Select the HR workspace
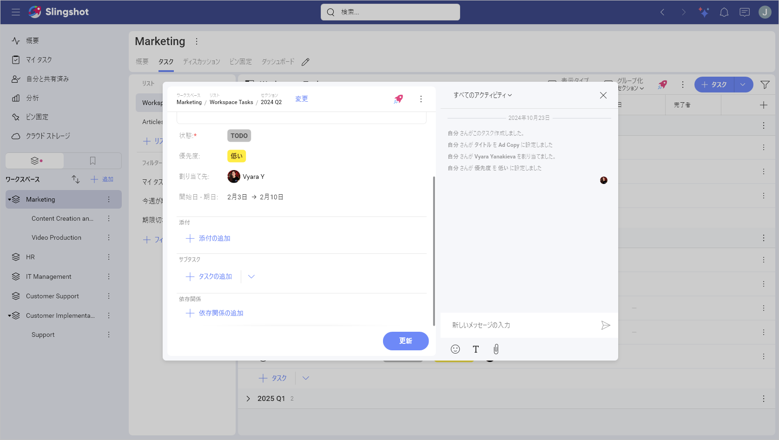The height and width of the screenshot is (440, 779). point(30,257)
